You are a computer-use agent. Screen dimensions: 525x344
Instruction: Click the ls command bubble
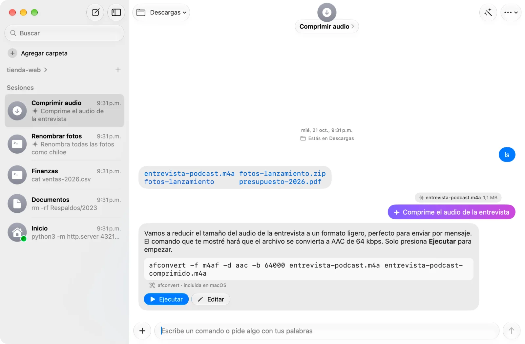[x=507, y=155]
